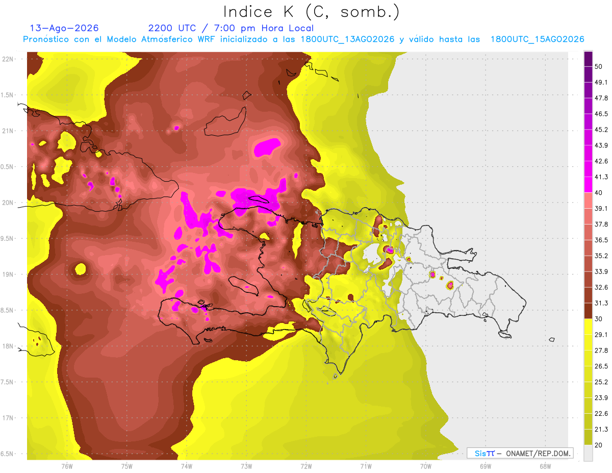This screenshot has width=612, height=473.
Task: Click the latitude label "19N"
Action: pos(7,275)
